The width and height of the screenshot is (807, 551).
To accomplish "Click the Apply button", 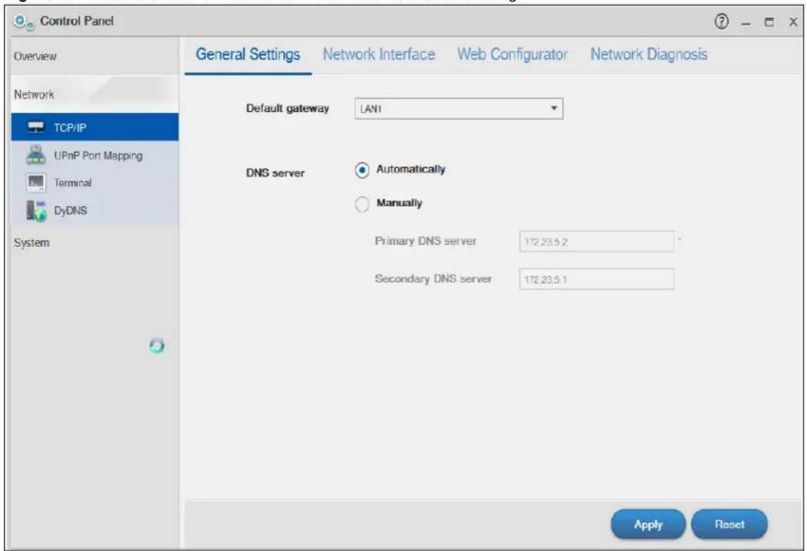I will click(648, 524).
